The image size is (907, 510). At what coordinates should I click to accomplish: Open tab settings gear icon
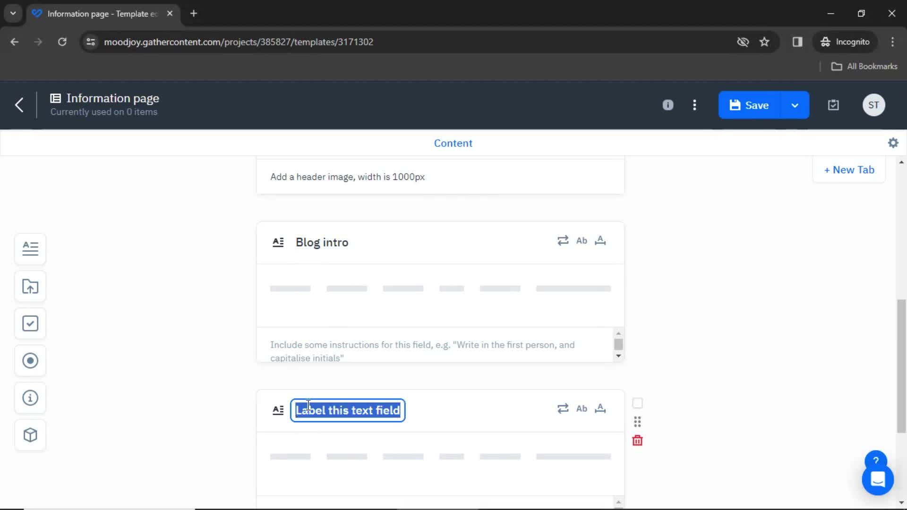click(x=893, y=143)
